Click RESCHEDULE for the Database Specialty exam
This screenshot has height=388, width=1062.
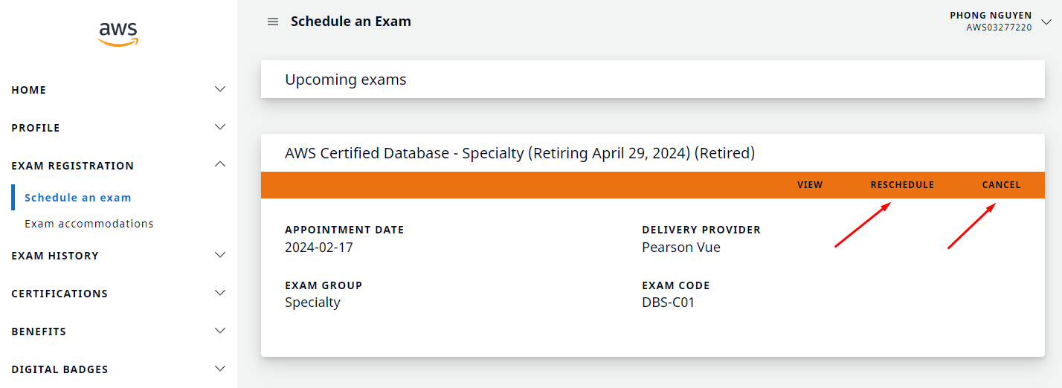coord(902,185)
